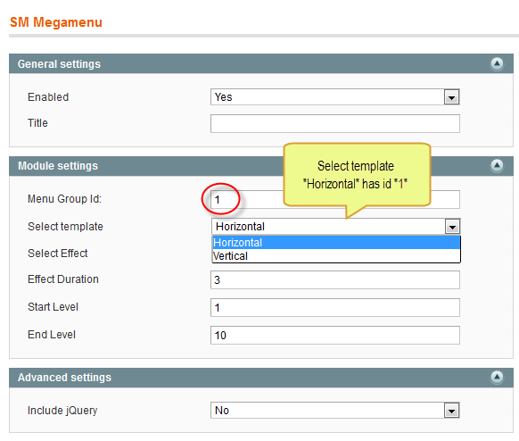
Task: Click the End Level input field
Action: [x=335, y=335]
